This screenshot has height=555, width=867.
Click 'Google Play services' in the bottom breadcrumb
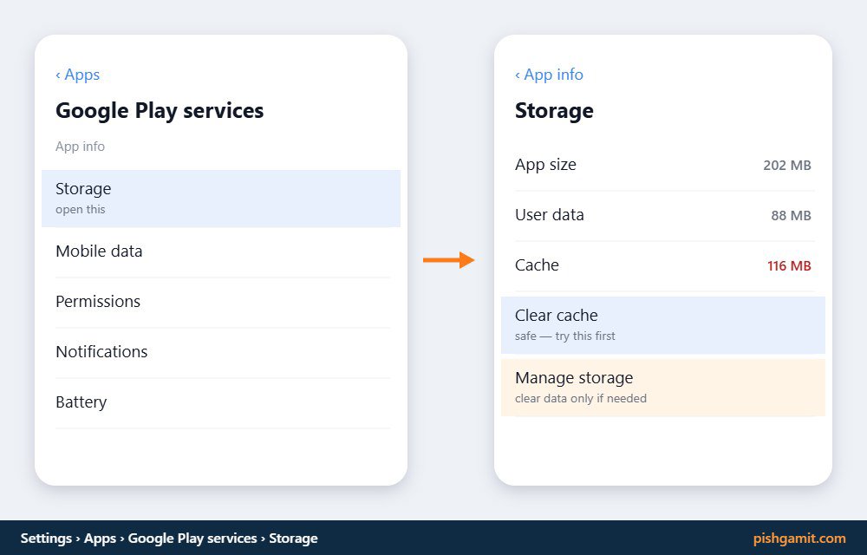[192, 539]
